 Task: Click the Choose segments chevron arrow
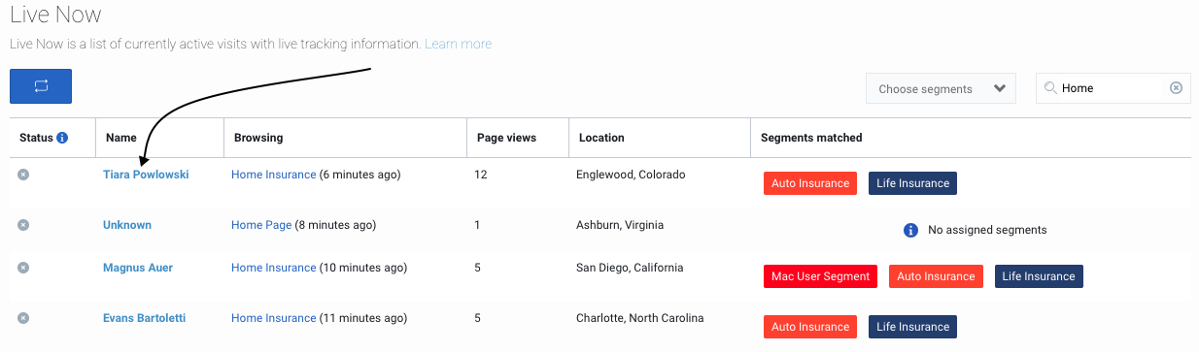click(1000, 88)
